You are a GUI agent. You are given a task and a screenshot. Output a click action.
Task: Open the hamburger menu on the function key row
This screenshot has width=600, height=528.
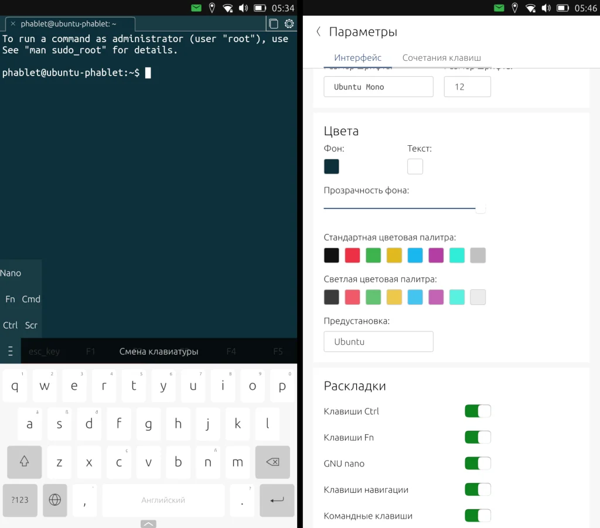pyautogui.click(x=9, y=351)
